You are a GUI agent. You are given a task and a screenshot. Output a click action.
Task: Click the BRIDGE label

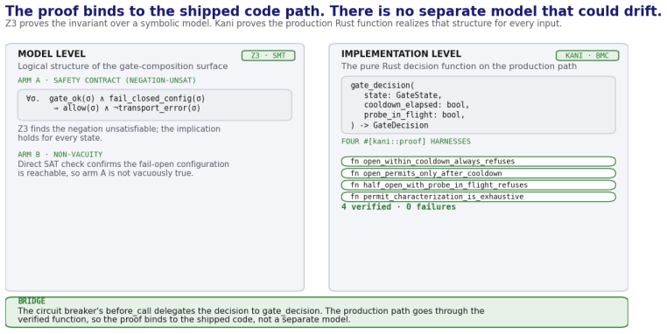click(32, 302)
